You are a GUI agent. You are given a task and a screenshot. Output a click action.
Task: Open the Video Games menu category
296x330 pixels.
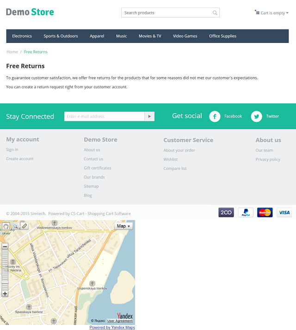185,36
